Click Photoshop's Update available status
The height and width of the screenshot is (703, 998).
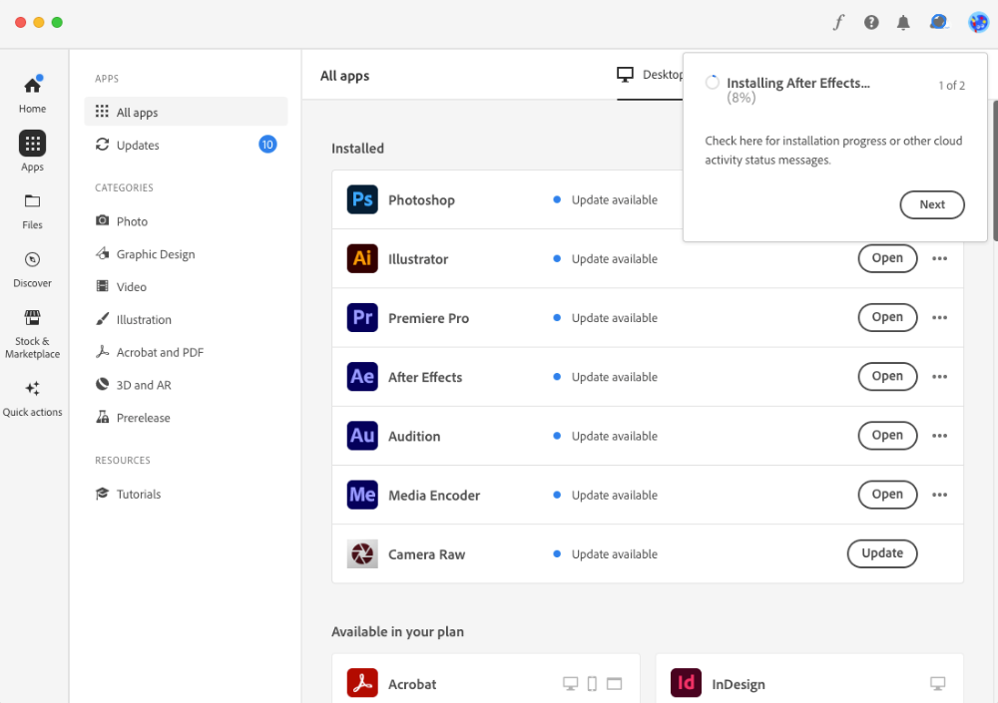606,199
